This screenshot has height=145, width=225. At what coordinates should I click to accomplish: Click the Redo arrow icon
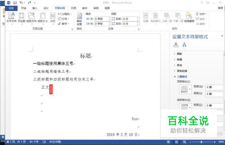30,3
